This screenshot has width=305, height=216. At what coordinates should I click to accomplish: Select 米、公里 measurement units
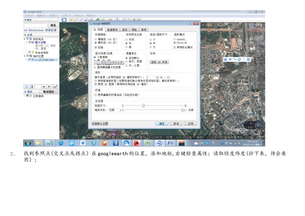pyautogui.click(x=126, y=66)
